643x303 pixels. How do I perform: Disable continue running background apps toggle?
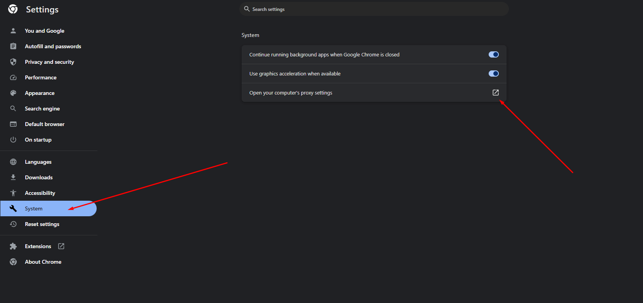[493, 54]
